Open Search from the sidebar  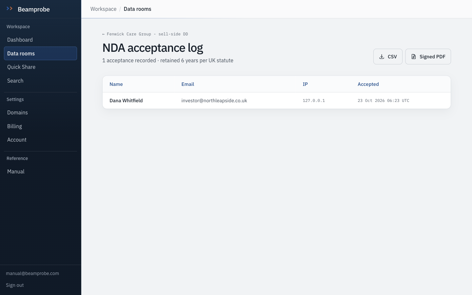pyautogui.click(x=40, y=81)
